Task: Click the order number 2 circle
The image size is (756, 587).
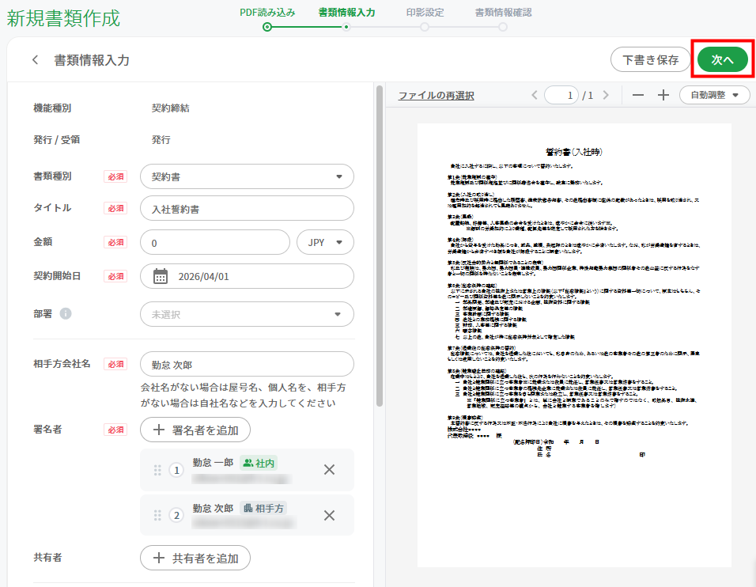Action: [x=176, y=515]
